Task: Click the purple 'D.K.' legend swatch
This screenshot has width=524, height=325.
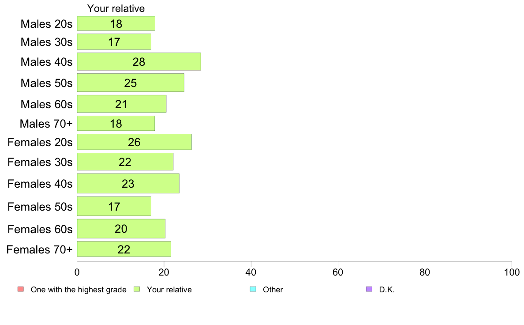Action: (x=369, y=289)
